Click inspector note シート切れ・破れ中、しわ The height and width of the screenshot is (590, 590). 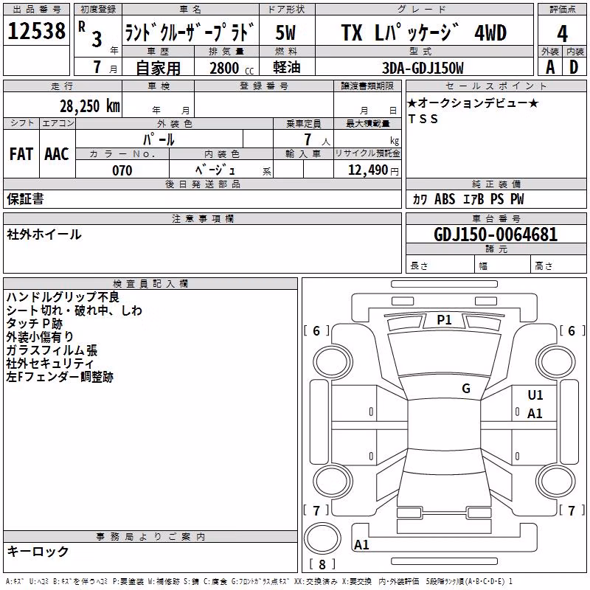click(74, 310)
